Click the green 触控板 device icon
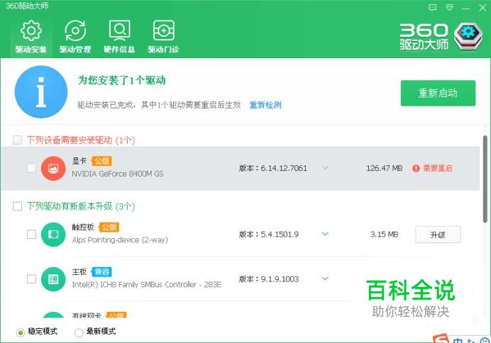Image resolution: width=491 pixels, height=343 pixels. click(53, 234)
